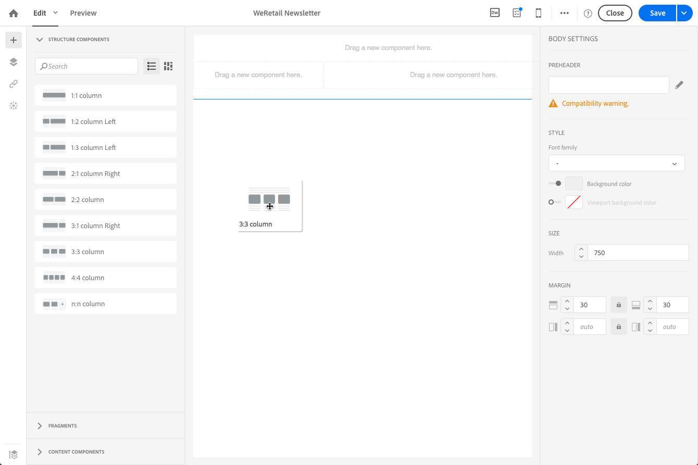698x465 pixels.
Task: Switch to the Edit tab
Action: pos(40,13)
